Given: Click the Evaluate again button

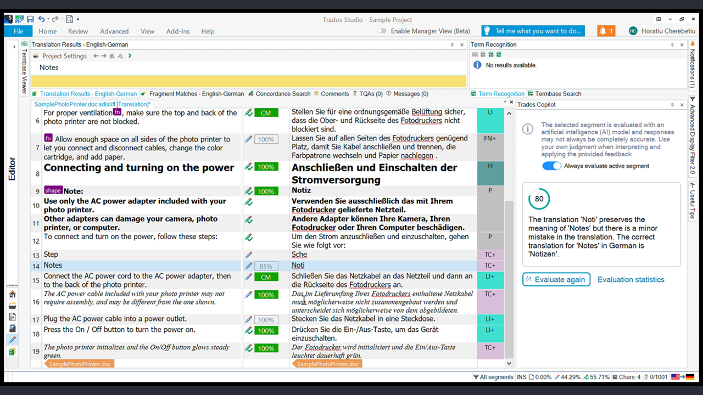Looking at the screenshot, I should pos(556,279).
